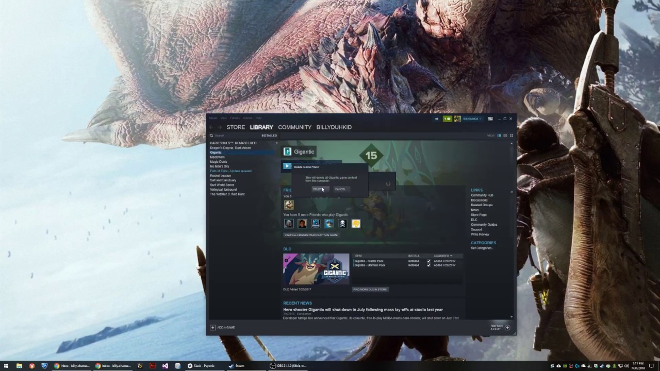This screenshot has height=371, width=660.
Task: Open File Explorer from the taskbar
Action: (19, 366)
